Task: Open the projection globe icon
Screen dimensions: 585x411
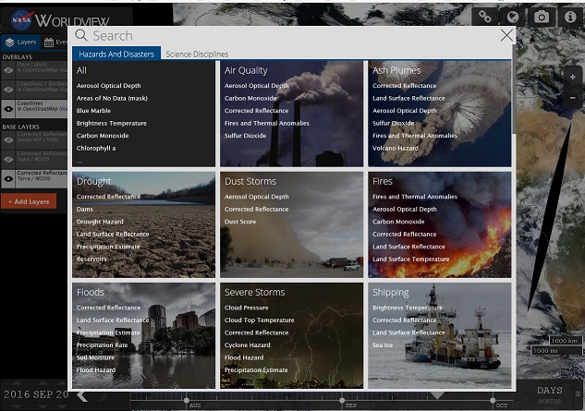Action: point(513,17)
